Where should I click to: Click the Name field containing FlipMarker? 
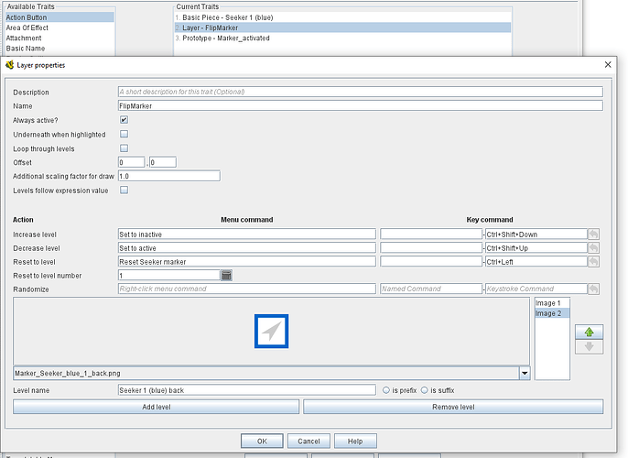[x=360, y=106]
